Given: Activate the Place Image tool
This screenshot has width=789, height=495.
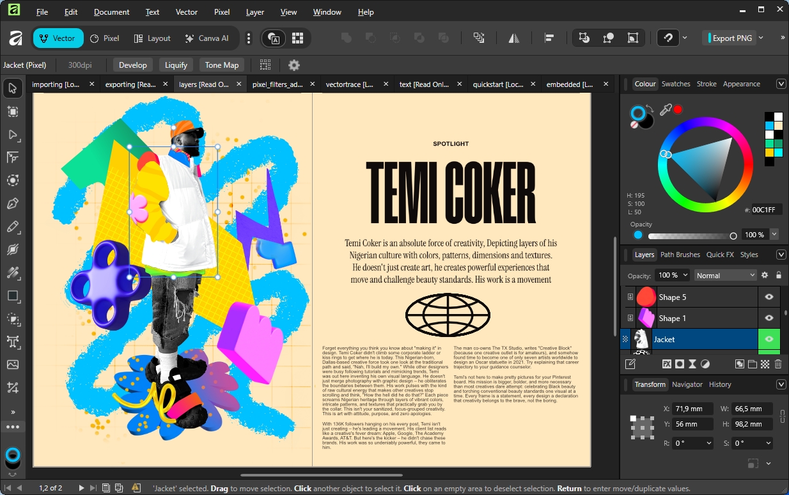Looking at the screenshot, I should click(12, 365).
